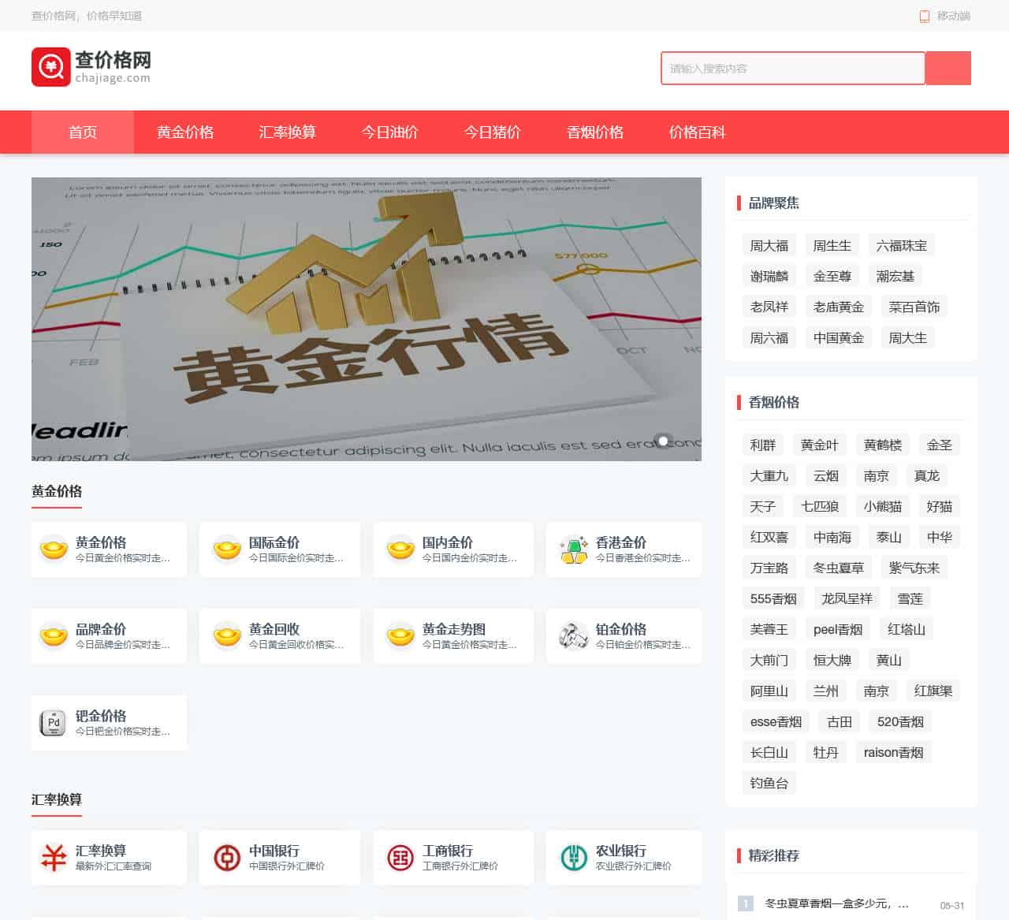Open the 谢瑞麟 brand link

click(x=769, y=276)
